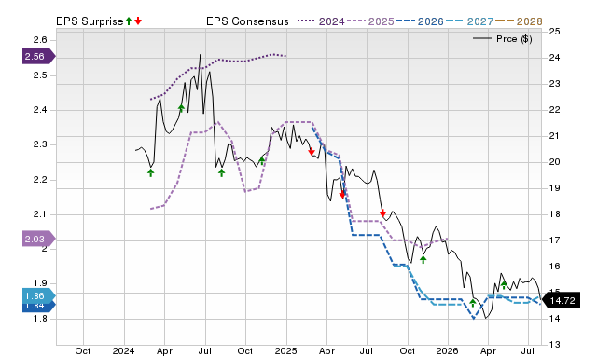Click the 2.1 label on the left axis

click(40, 214)
